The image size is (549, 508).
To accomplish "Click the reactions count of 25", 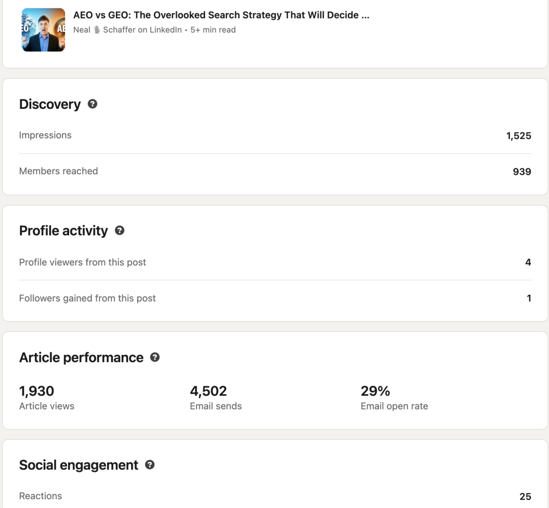I will coord(525,497).
